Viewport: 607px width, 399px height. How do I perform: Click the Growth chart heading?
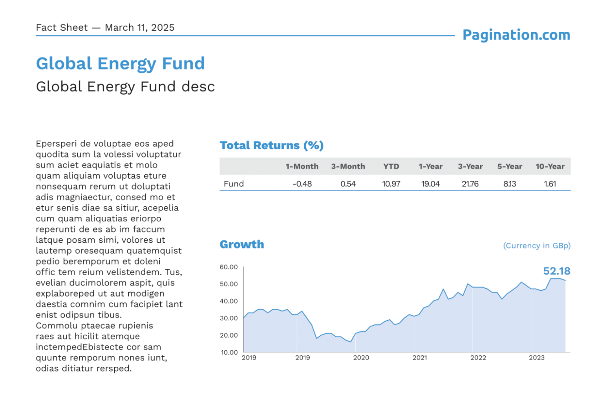pyautogui.click(x=242, y=244)
